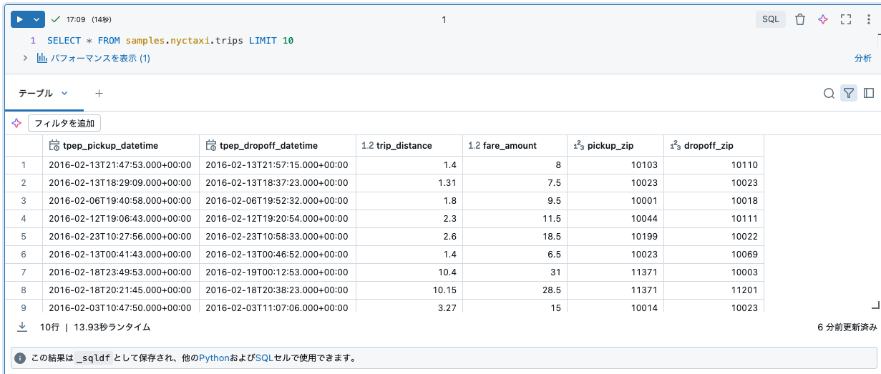Screen dimensions: 881x374
Task: Click into the SQL query editor line
Action: pyautogui.click(x=170, y=41)
